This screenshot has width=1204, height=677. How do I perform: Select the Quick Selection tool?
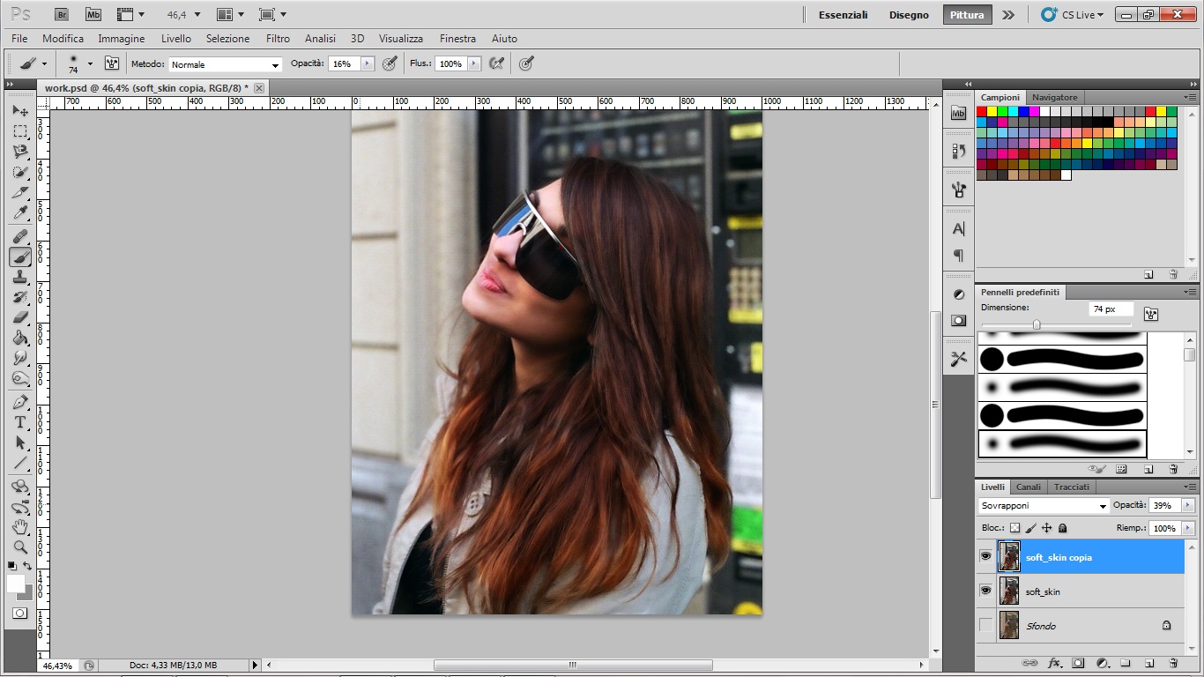(20, 172)
